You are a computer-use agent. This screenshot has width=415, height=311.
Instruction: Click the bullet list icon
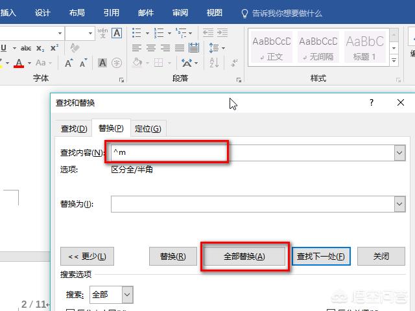pos(137,33)
